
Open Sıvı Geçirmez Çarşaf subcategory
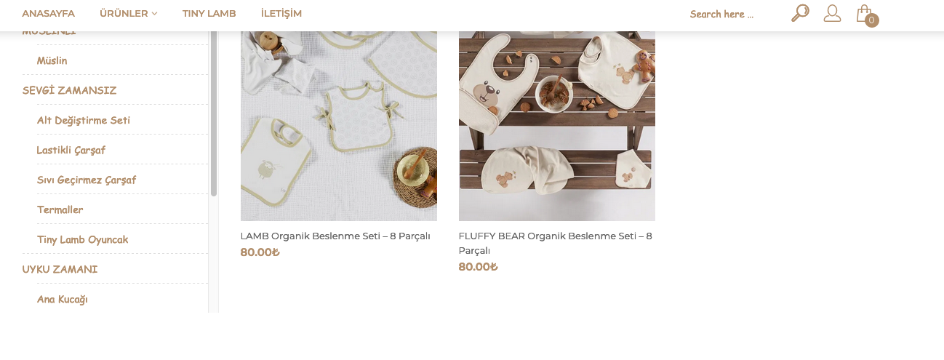coord(87,180)
